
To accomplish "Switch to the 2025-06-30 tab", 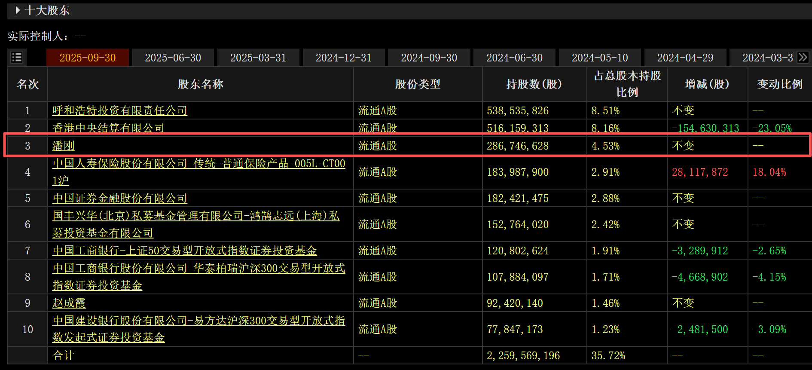I will pos(173,58).
